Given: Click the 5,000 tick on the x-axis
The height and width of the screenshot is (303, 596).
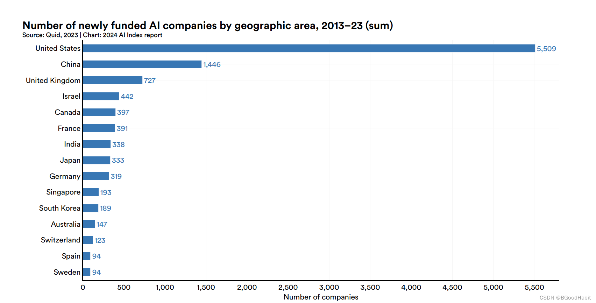Looking at the screenshot, I should tap(494, 287).
